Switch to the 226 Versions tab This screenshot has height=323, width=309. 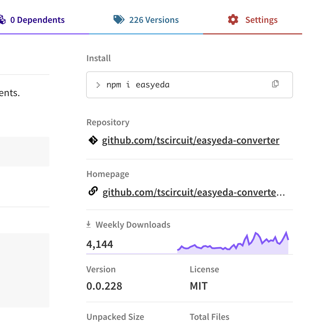click(154, 20)
